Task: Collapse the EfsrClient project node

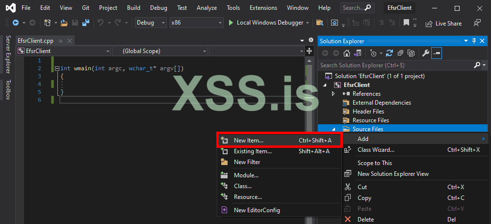Action: (324, 85)
